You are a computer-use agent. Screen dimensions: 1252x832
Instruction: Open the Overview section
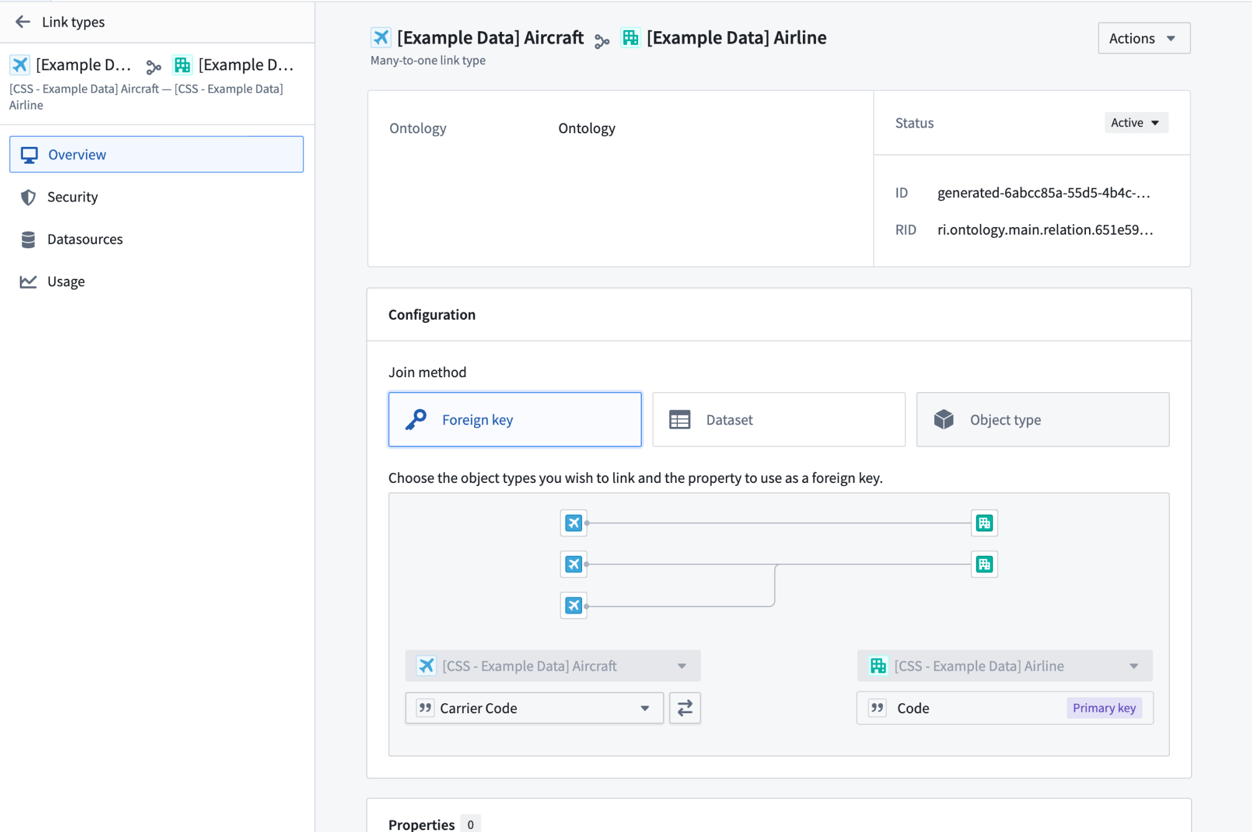[x=156, y=154]
